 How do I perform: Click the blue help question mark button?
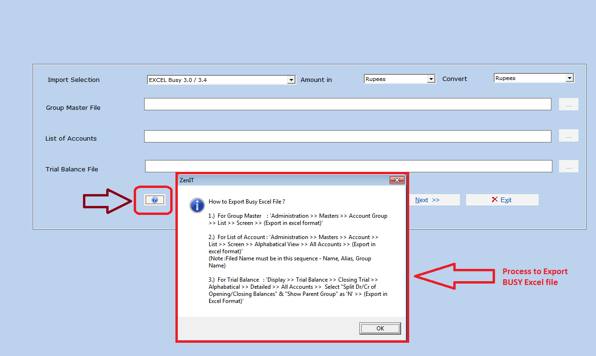(155, 200)
